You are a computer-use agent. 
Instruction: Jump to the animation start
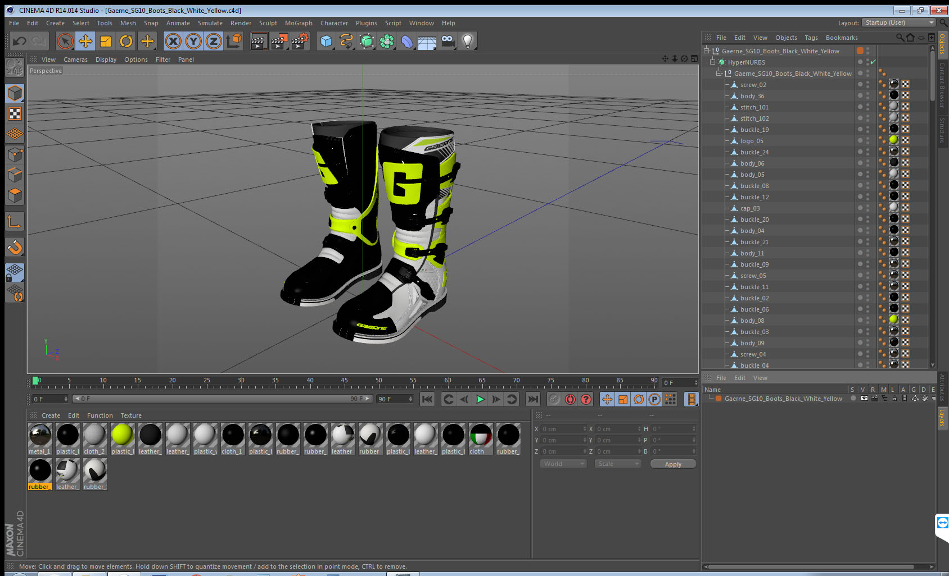click(427, 399)
